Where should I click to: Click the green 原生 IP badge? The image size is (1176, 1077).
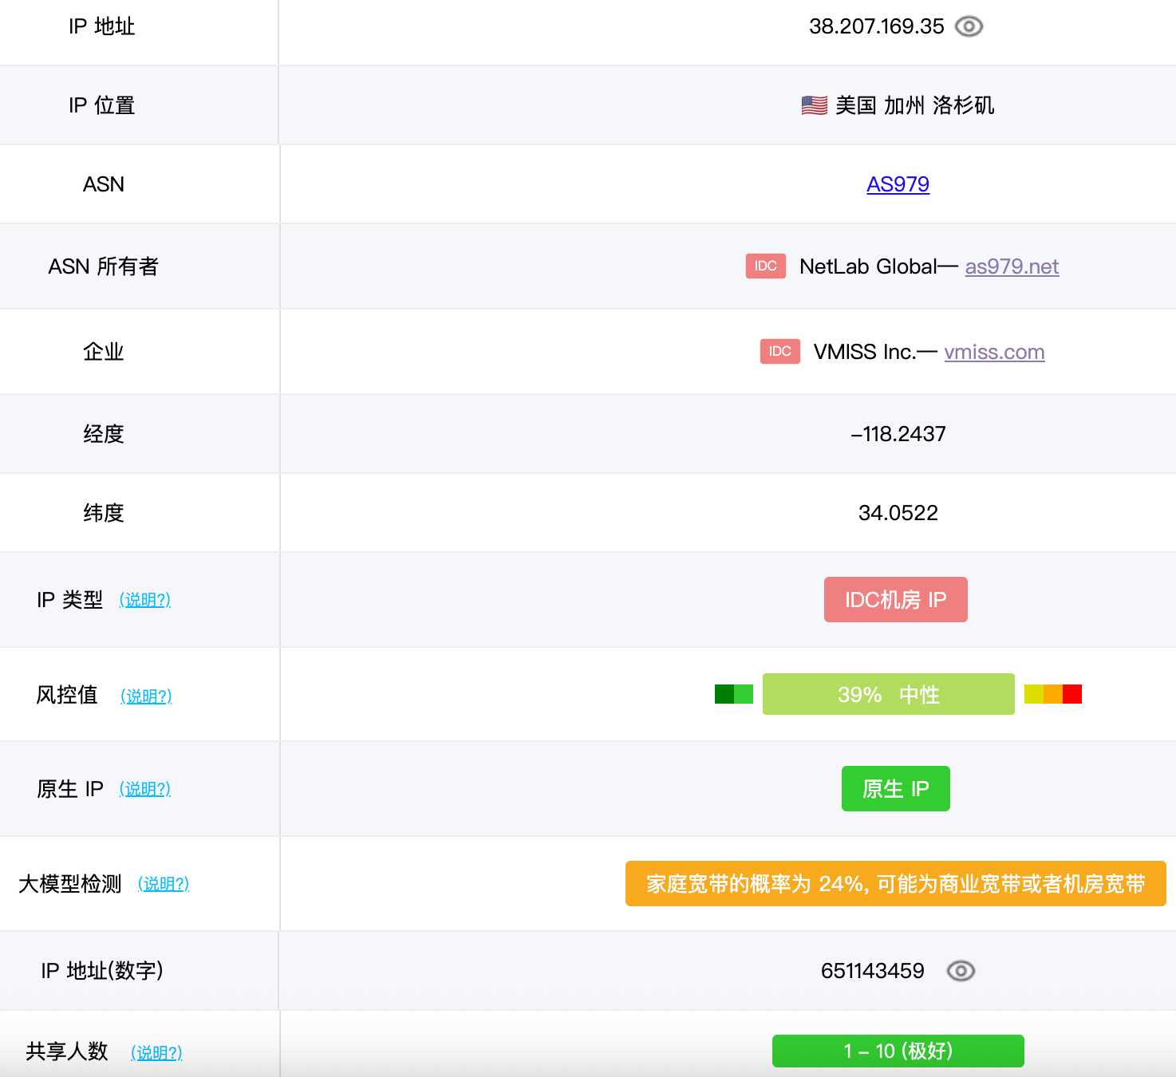pos(895,789)
